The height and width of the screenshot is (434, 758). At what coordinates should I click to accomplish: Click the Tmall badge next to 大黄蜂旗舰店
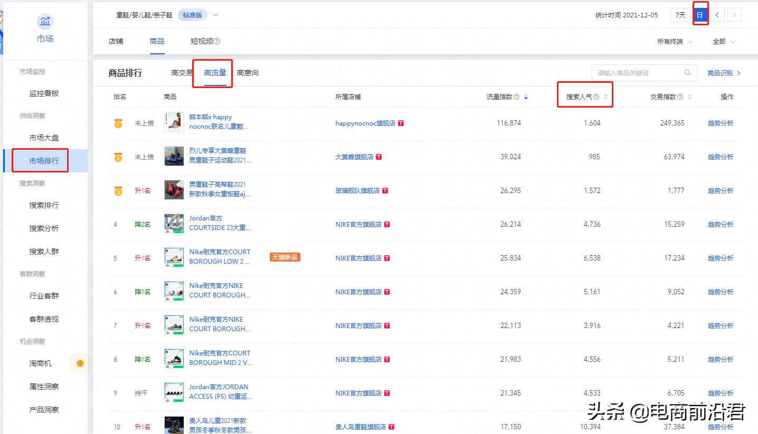coord(379,157)
